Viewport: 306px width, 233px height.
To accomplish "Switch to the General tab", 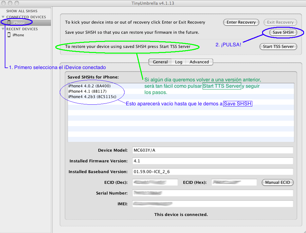I will [160, 62].
